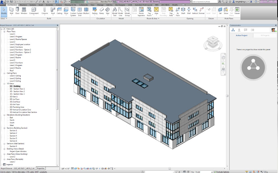The image size is (278, 173).
Task: Open the Structure ribbon tab
Action: [23, 5]
